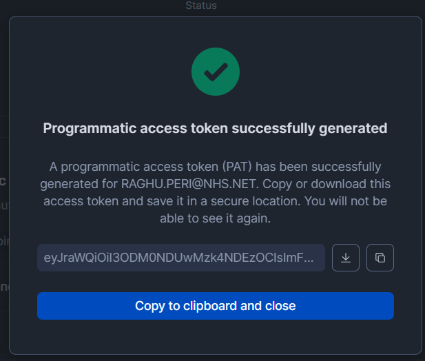
Task: Click the Status label behind the dialog
Action: click(201, 6)
